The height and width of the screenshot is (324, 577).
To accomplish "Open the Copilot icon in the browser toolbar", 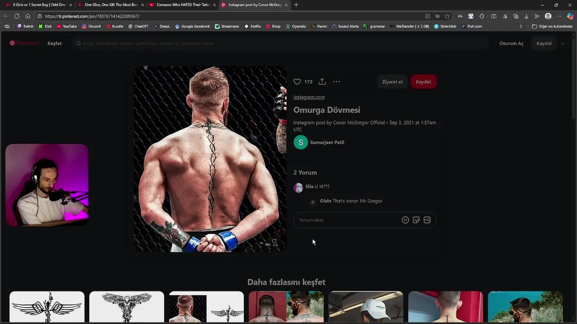I will click(570, 16).
